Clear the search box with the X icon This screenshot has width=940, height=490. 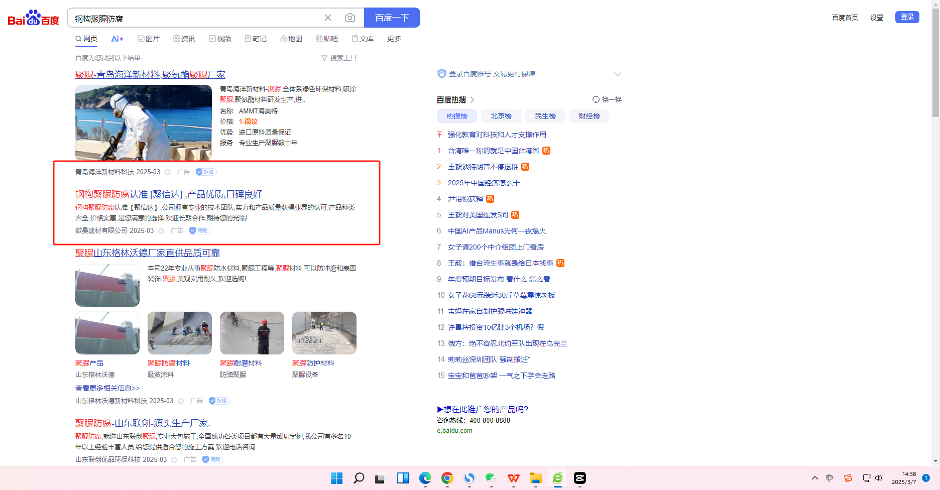328,18
